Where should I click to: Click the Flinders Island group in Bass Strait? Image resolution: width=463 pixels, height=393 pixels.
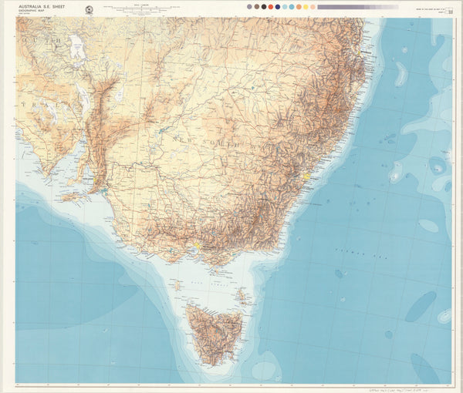[x=240, y=295]
